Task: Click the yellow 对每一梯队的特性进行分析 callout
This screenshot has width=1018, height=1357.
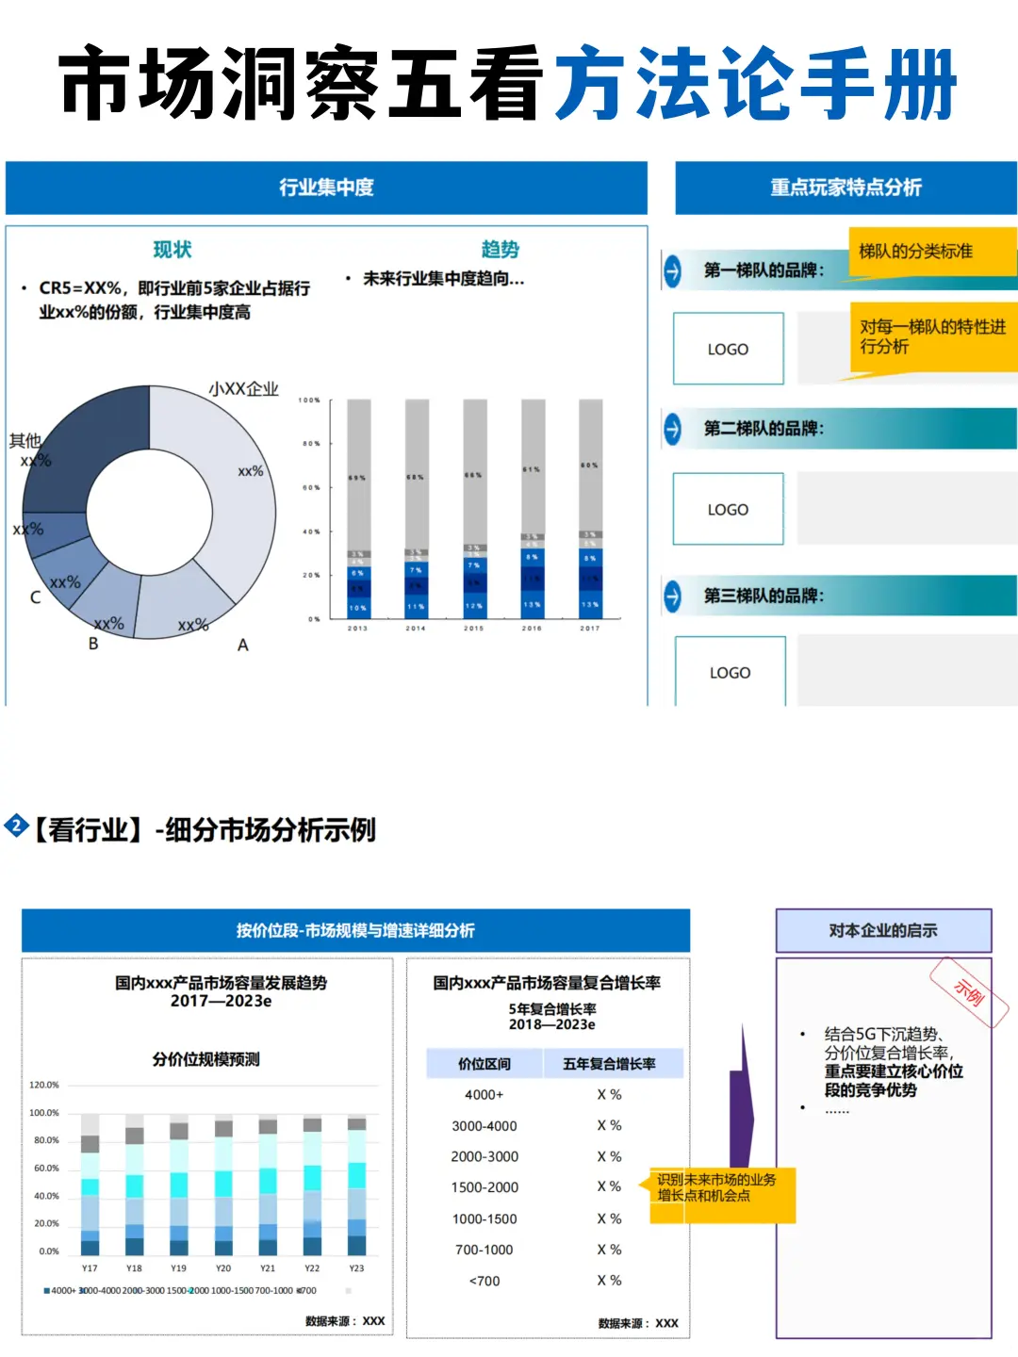Action: 933,337
